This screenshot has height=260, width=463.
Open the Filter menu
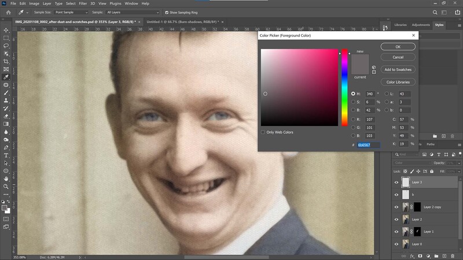coord(83,3)
